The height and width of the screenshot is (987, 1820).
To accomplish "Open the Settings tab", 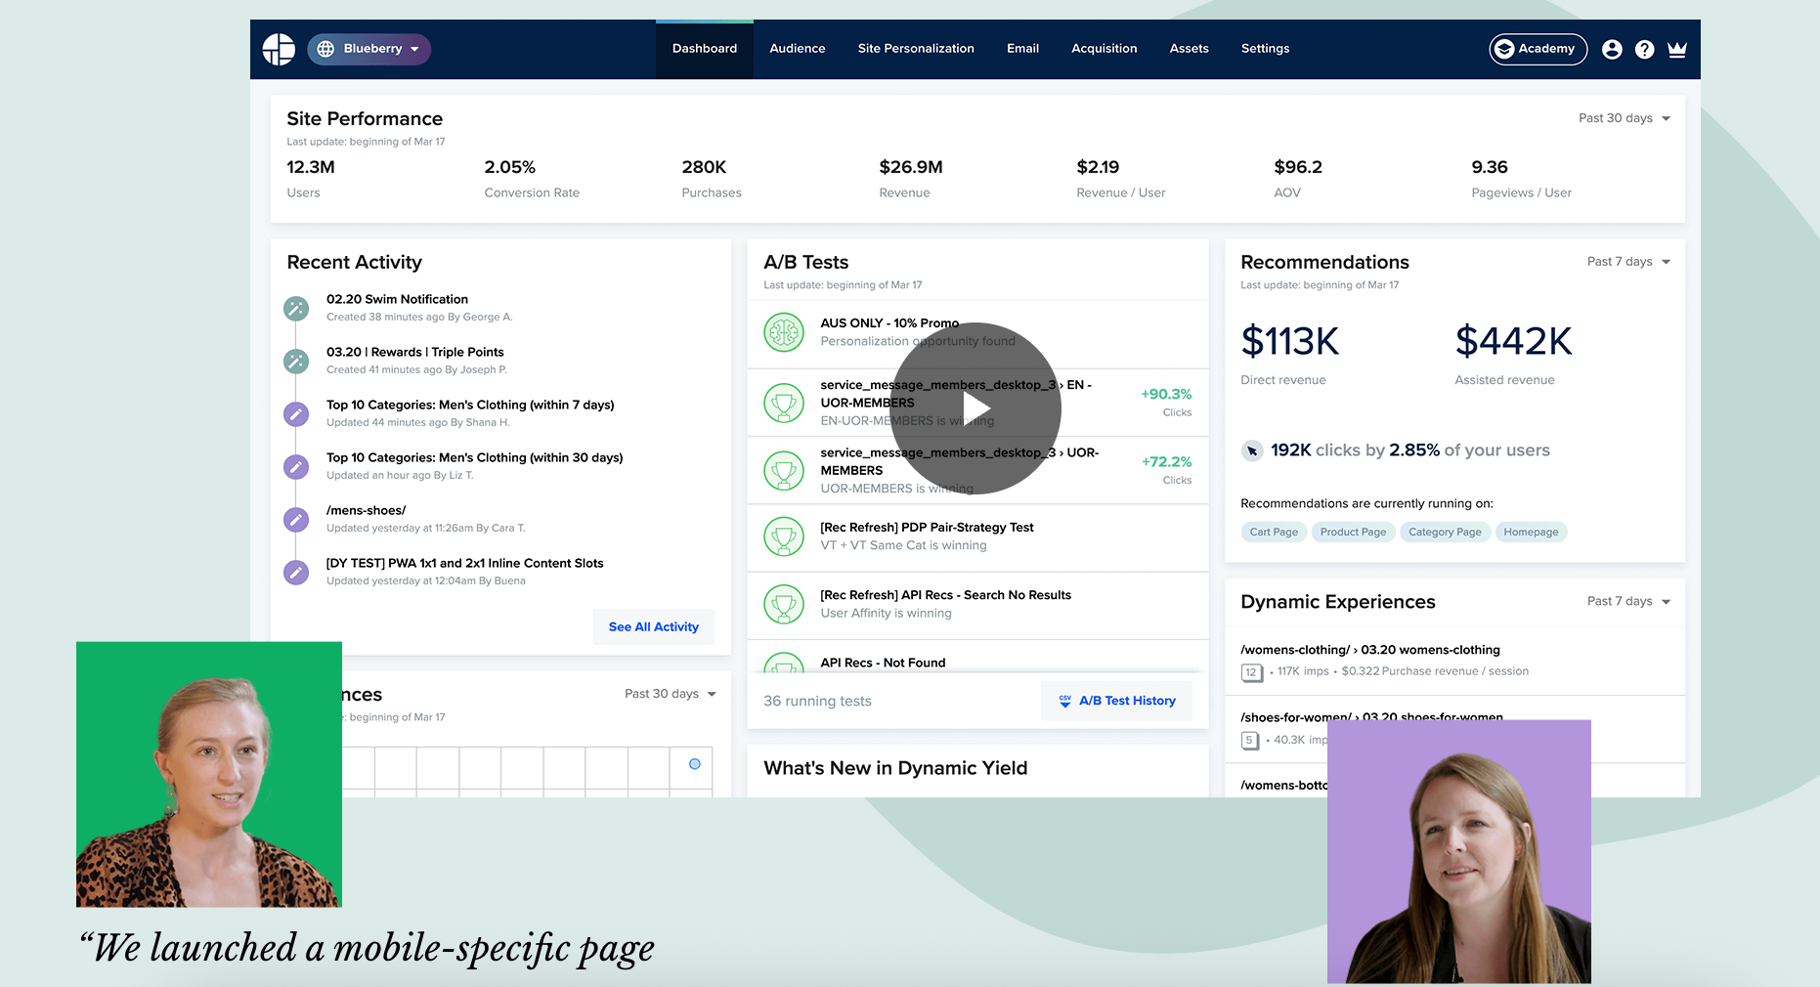I will pyautogui.click(x=1266, y=49).
